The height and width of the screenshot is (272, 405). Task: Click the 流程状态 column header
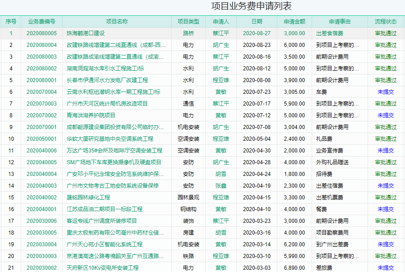(x=386, y=22)
